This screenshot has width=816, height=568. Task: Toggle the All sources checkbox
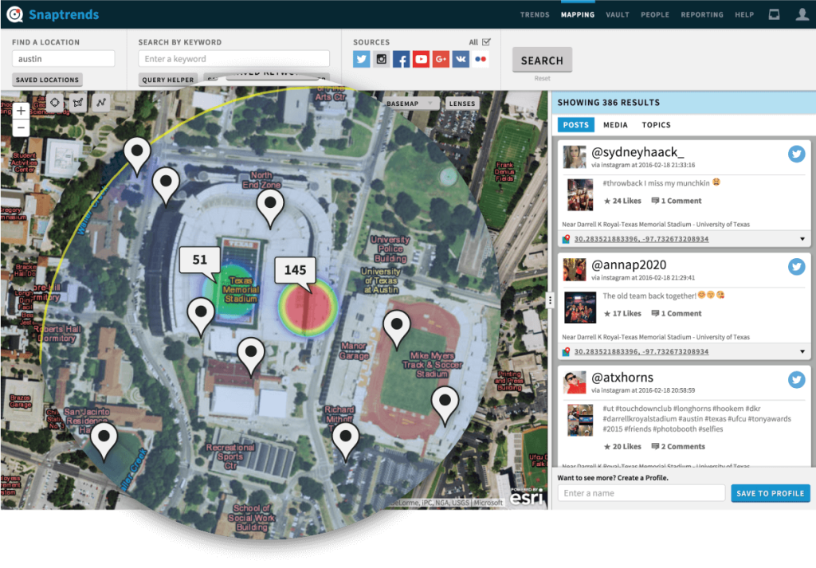click(x=484, y=41)
